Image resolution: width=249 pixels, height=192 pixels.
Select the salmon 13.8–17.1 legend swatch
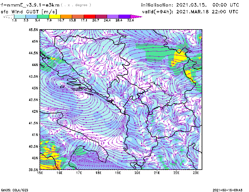click(x=78, y=16)
